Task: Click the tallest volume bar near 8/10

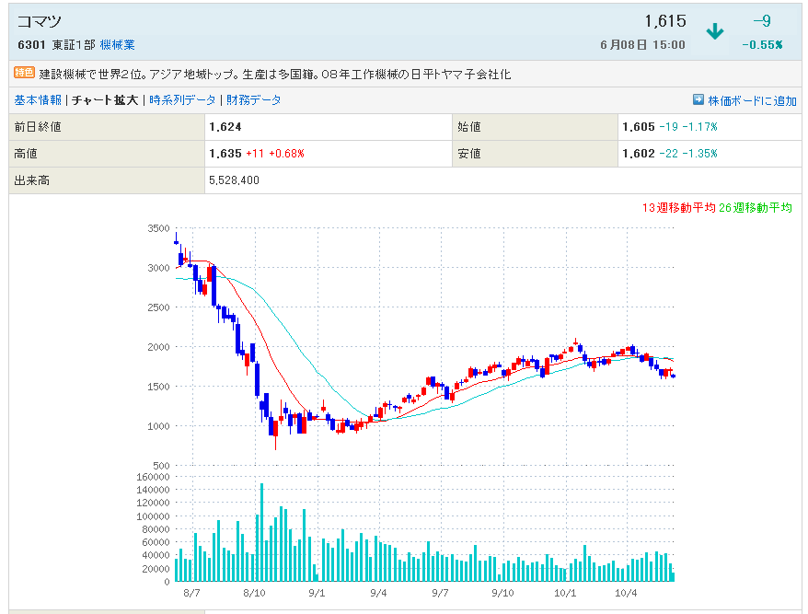Action: point(261,532)
